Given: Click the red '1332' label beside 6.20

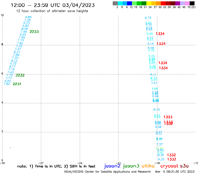Looking at the screenshot, I should [x=172, y=159].
